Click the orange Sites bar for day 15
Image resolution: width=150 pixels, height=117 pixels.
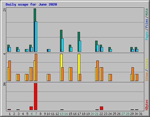(x=71, y=74)
